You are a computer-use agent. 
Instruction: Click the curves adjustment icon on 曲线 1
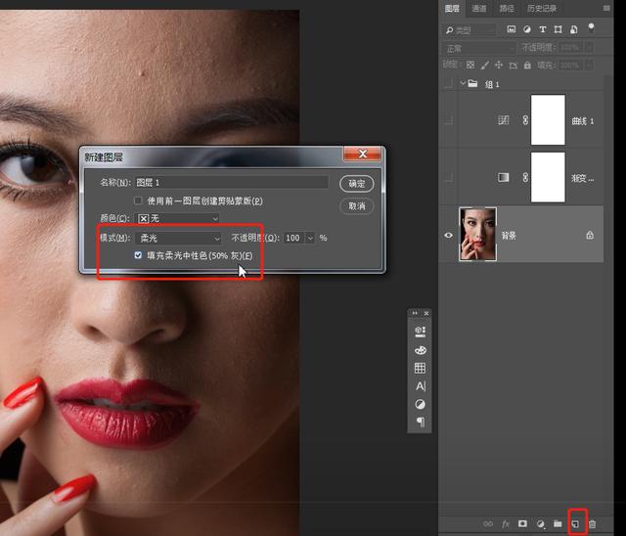[504, 119]
